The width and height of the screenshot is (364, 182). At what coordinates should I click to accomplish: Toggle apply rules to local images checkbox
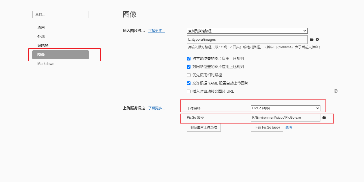189,59
